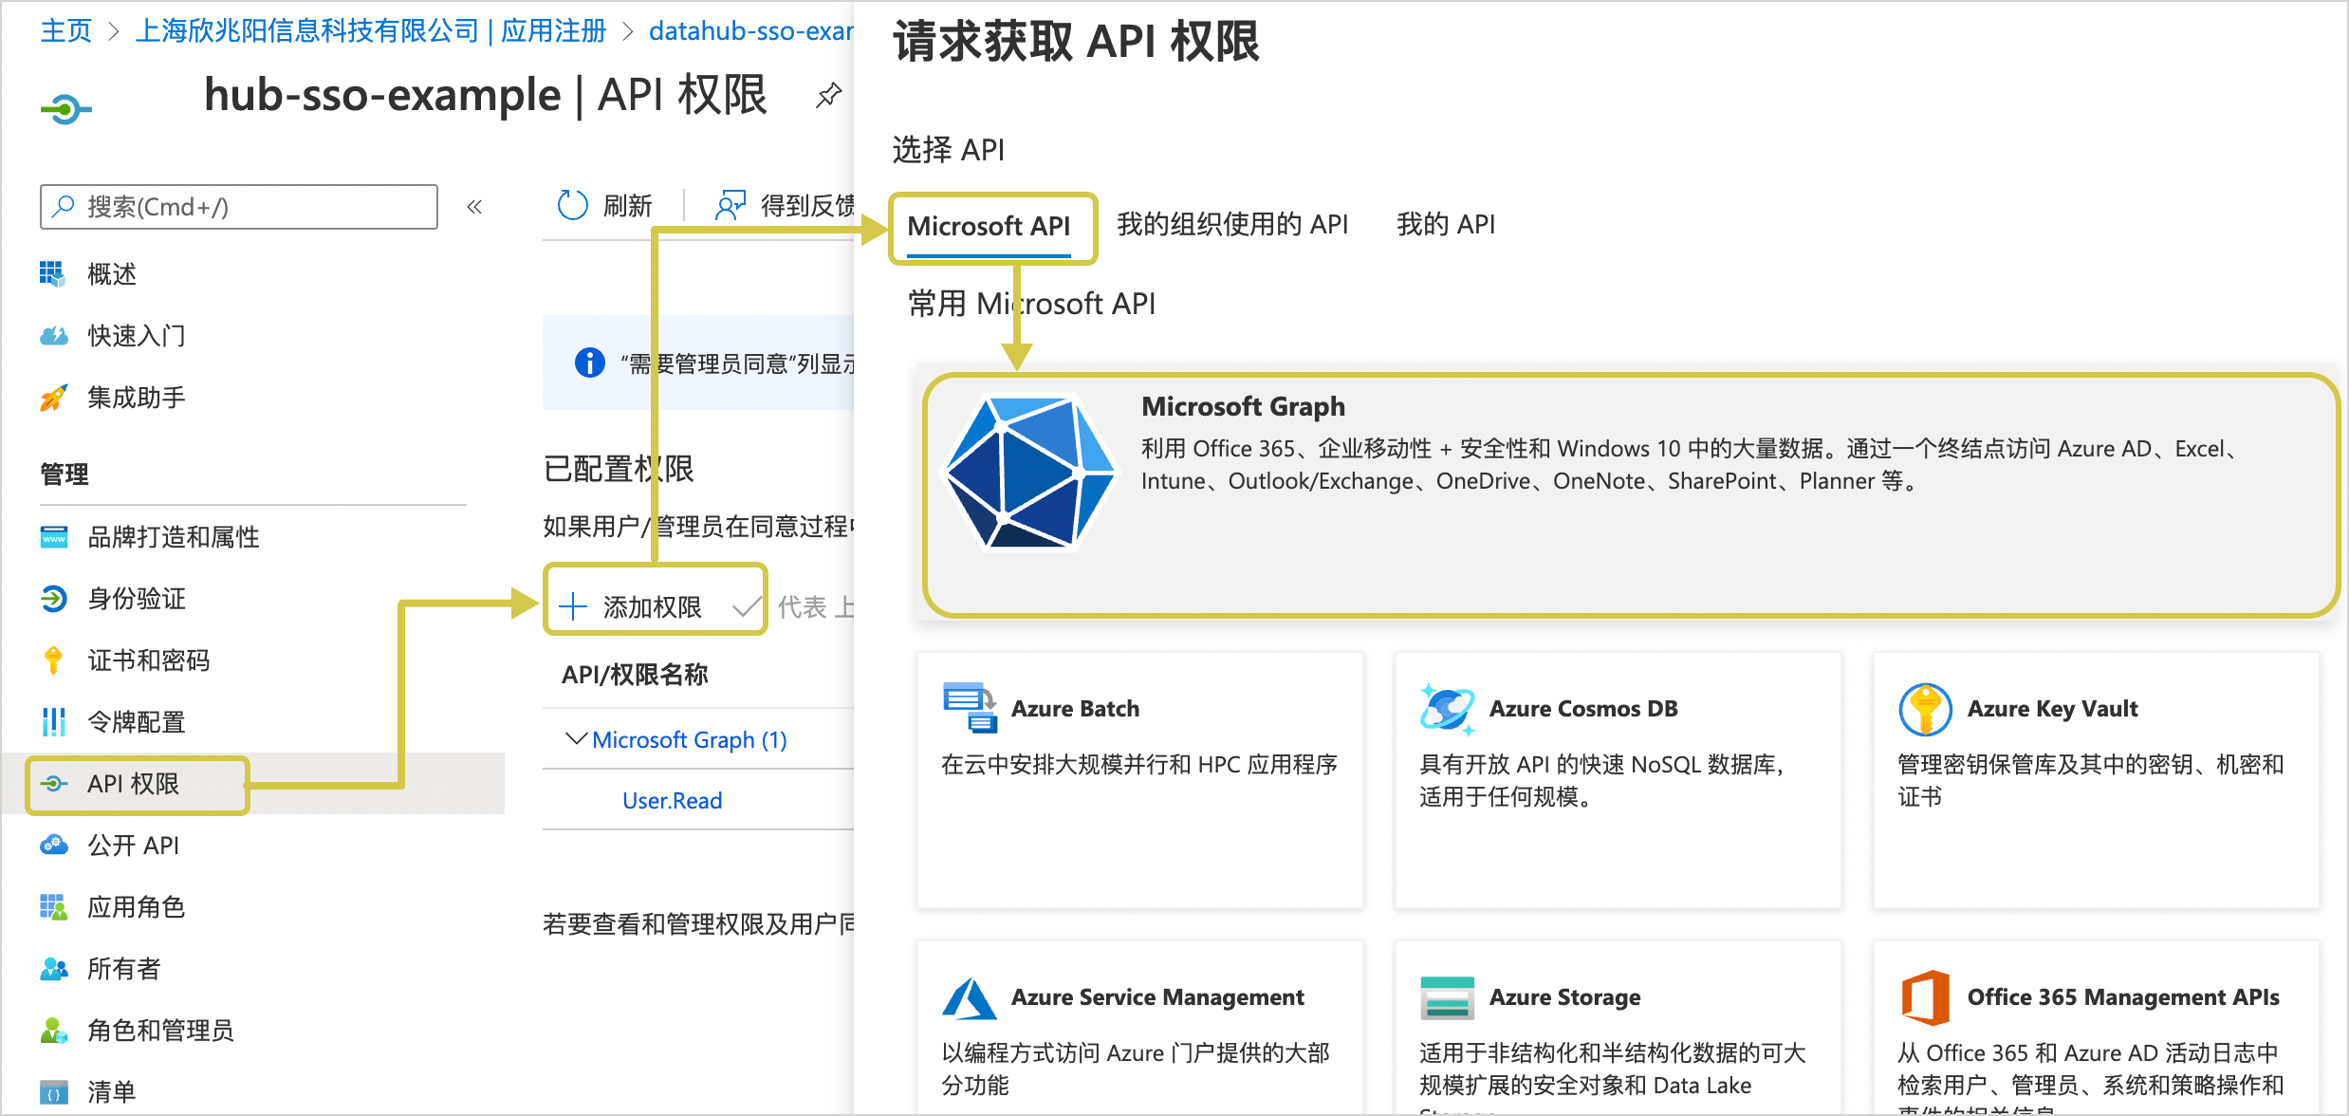Focus the 搜索(Cmd+/) search box
The height and width of the screenshot is (1116, 2349).
[x=239, y=207]
